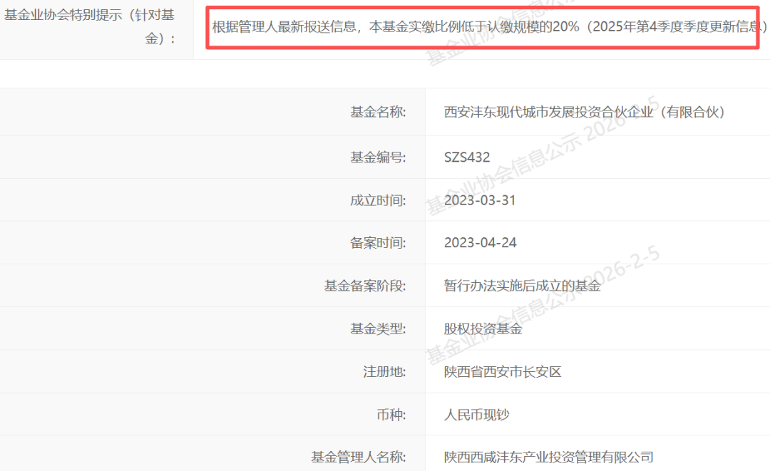Click the 基金备案阶段 field label
The image size is (770, 471).
364,286
